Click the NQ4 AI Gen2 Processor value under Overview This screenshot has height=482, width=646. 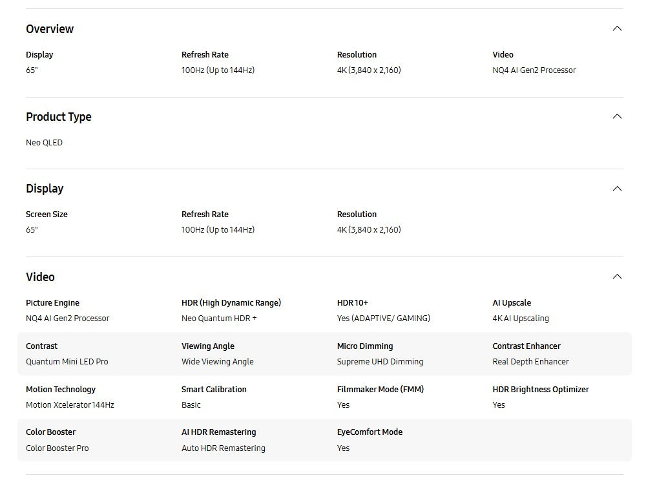[534, 70]
